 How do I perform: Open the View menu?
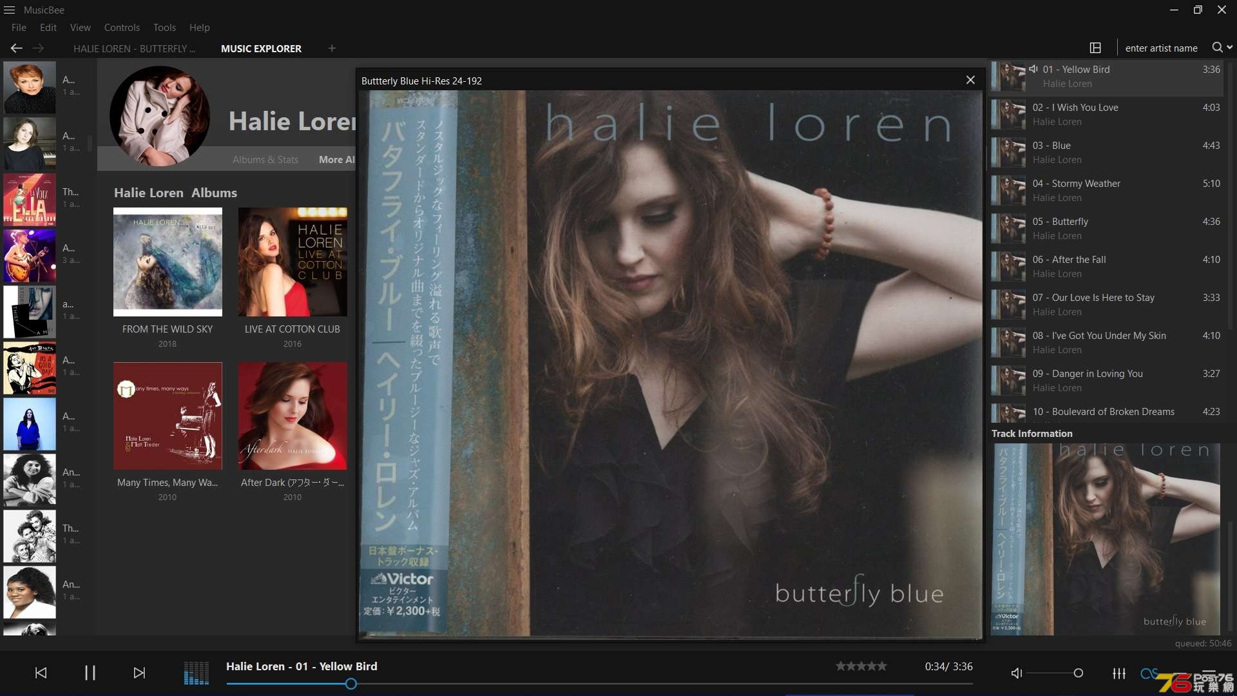point(81,28)
